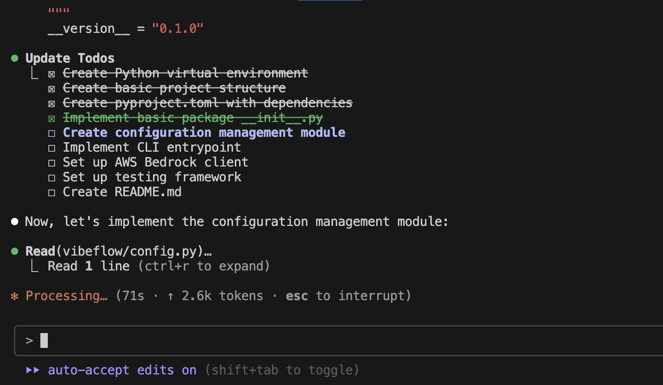The width and height of the screenshot is (663, 385).
Task: Click the green bullet beside Update Todos
Action: [15, 58]
